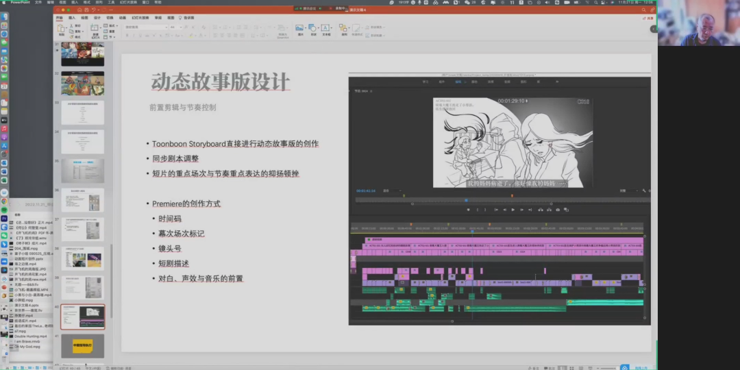The width and height of the screenshot is (740, 370).
Task: Switch to the 设计 Design tab
Action: [x=97, y=18]
